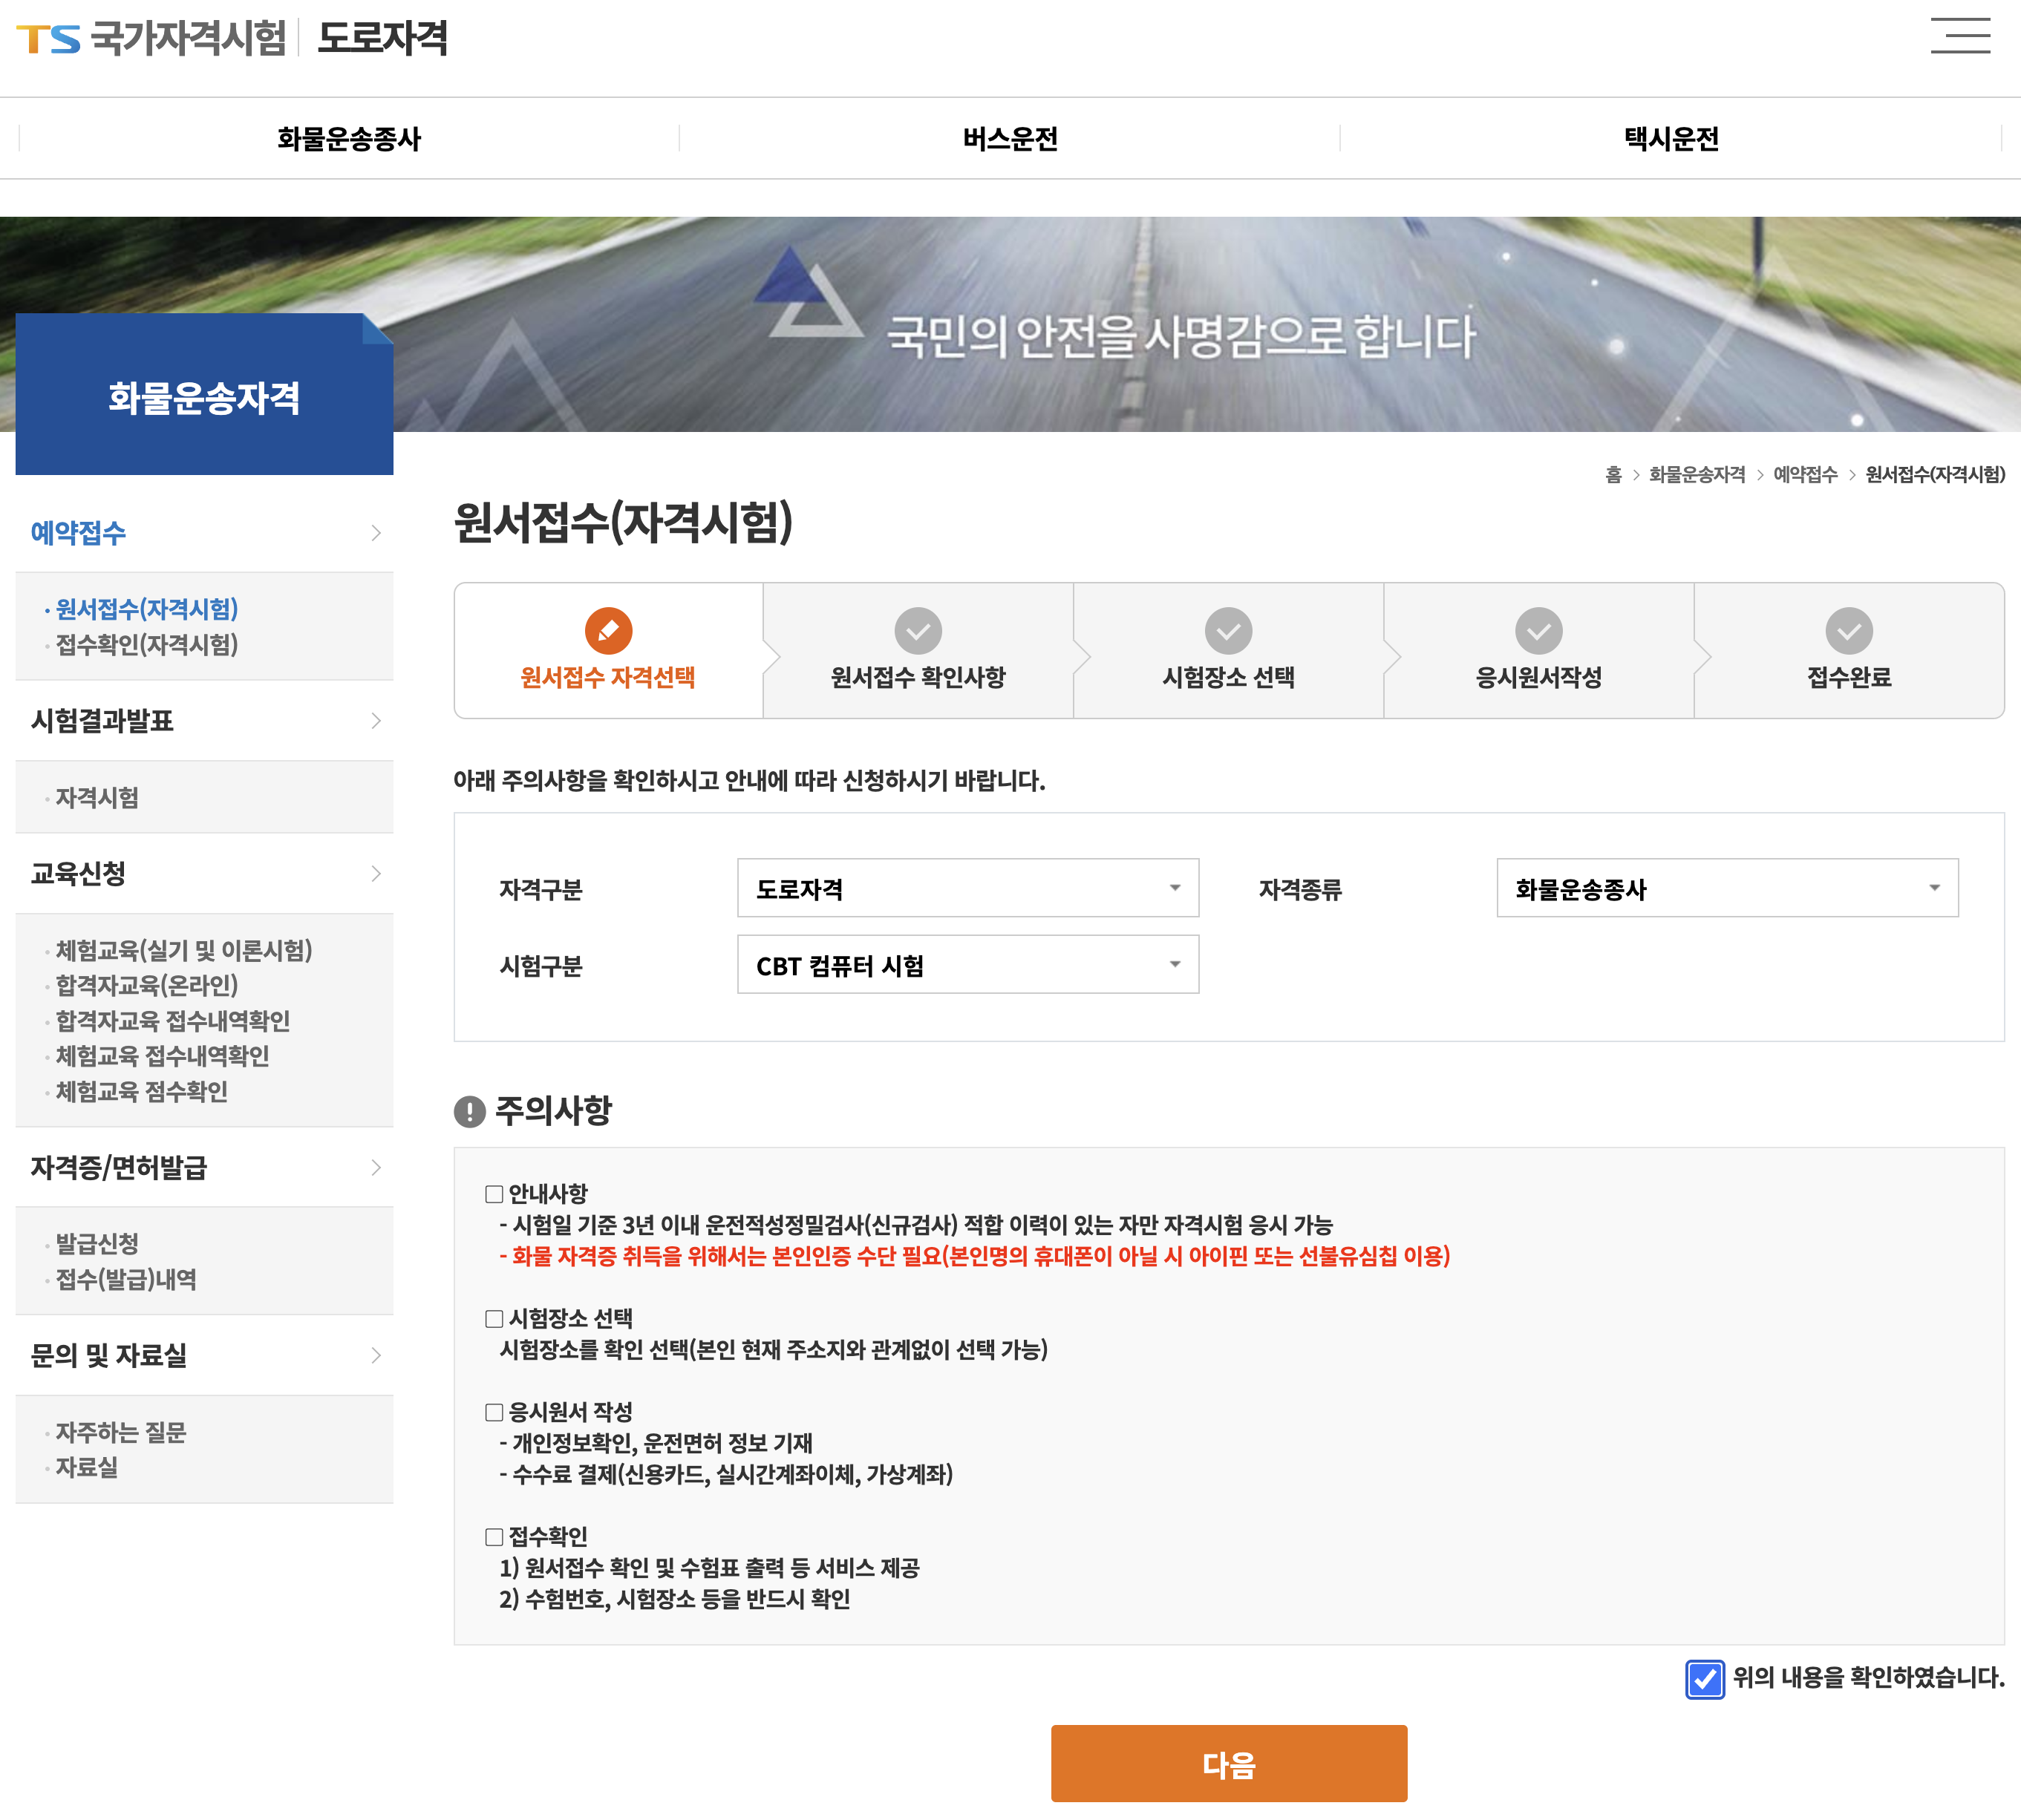
Task: Check the 안내사항 checkbox
Action: (x=494, y=1194)
